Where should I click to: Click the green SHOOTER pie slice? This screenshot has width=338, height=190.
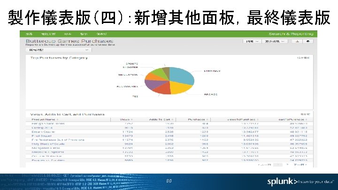tap(161, 73)
